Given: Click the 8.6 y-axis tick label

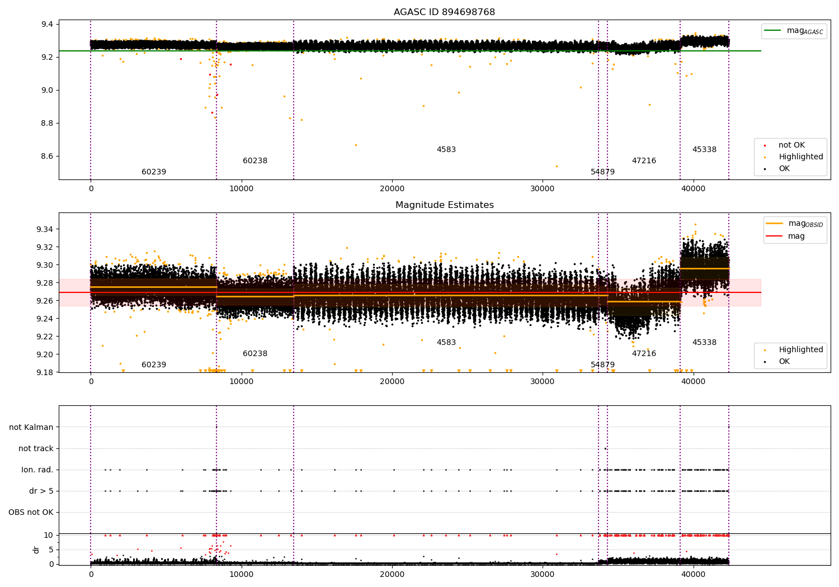Looking at the screenshot, I should click(x=48, y=156).
